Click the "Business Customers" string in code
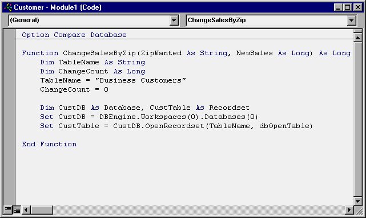Viewport: 366px width, 218px height. coord(140,80)
